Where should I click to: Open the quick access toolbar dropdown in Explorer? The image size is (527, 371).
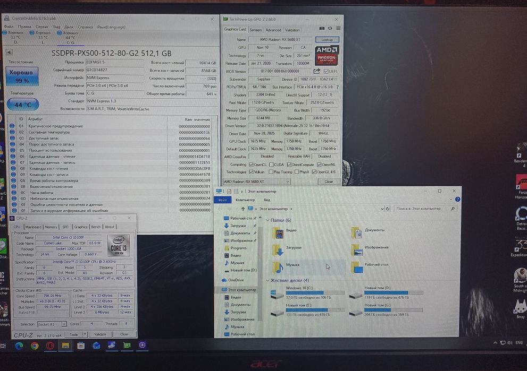click(241, 191)
